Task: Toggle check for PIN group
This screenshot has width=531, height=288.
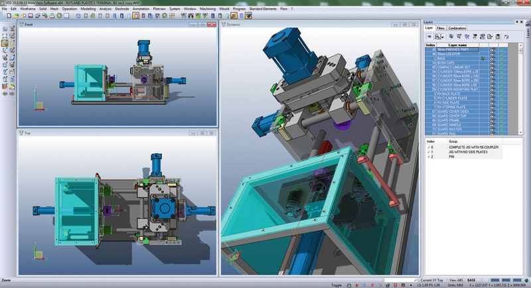Action: 429,157
